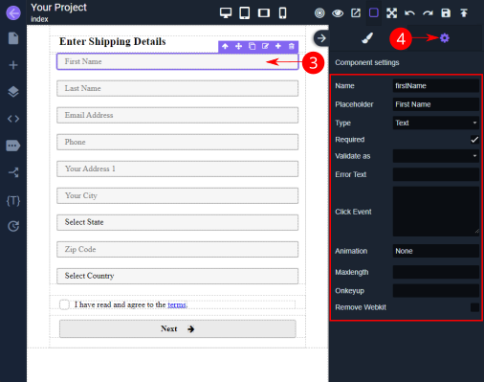Click the Zip Code input

click(x=177, y=249)
